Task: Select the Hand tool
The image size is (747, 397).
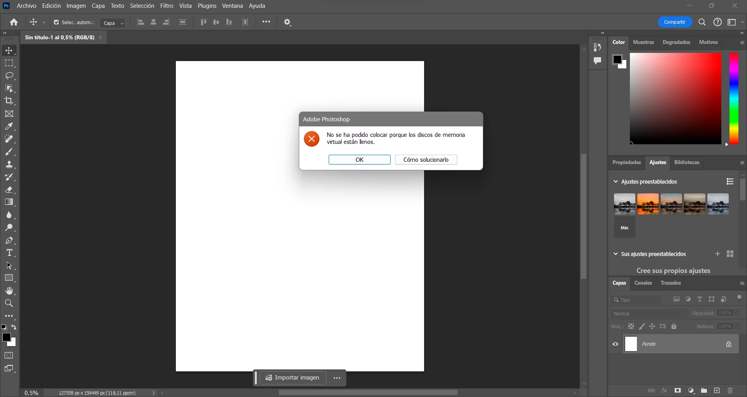Action: (x=9, y=291)
